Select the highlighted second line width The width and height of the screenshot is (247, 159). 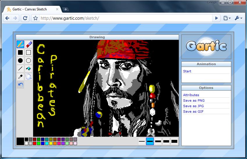point(150,141)
